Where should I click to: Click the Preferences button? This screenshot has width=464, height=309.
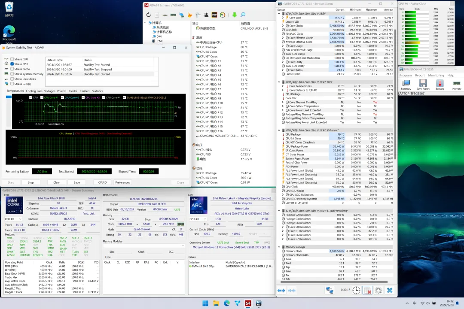pos(122,182)
